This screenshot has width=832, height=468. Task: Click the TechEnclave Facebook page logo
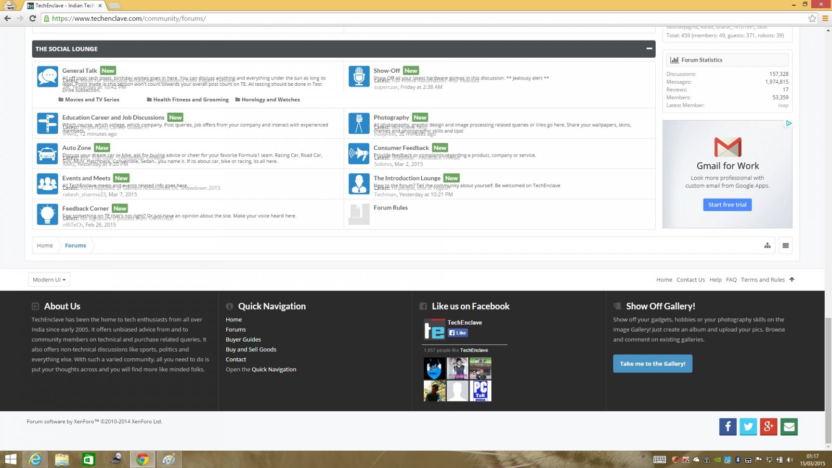click(x=434, y=330)
